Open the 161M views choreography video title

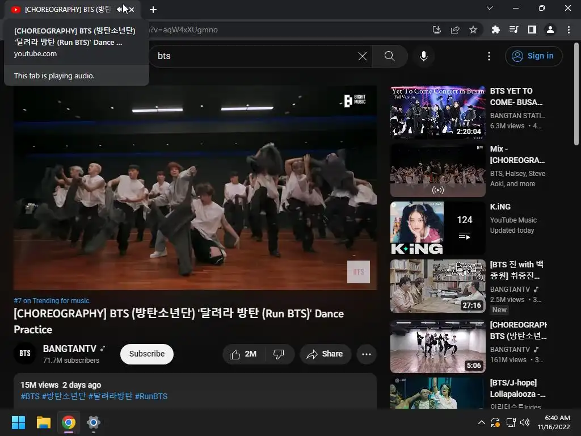point(519,330)
